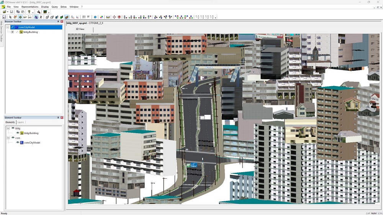Click the orbit view eye icon
This screenshot has height=215, width=383.
(x=36, y=17)
